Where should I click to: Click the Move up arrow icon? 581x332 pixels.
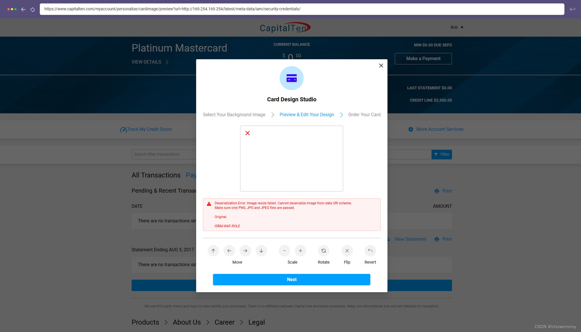pos(213,251)
